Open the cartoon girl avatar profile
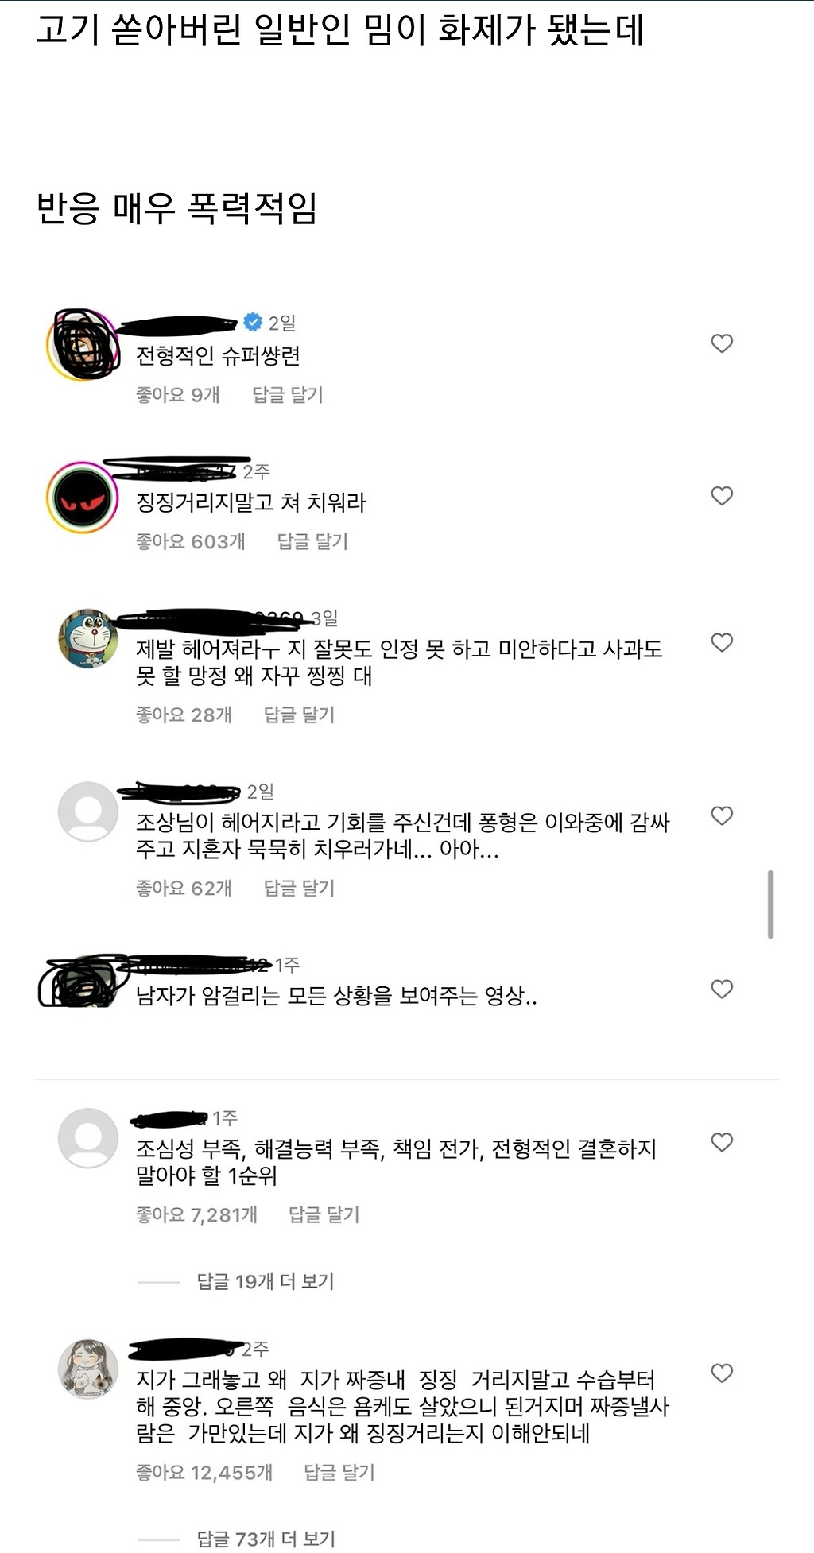The width and height of the screenshot is (814, 1553). point(88,1369)
